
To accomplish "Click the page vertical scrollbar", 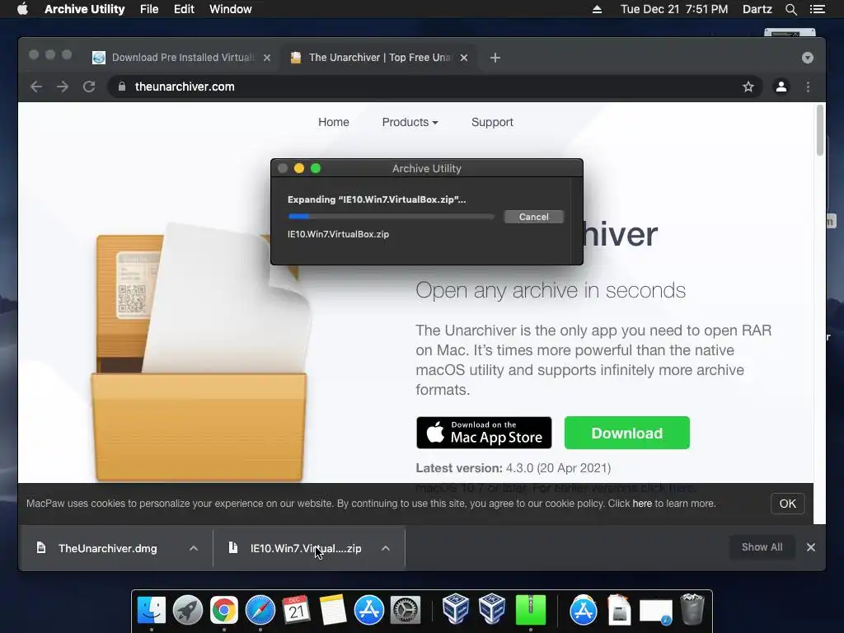I will [x=820, y=130].
